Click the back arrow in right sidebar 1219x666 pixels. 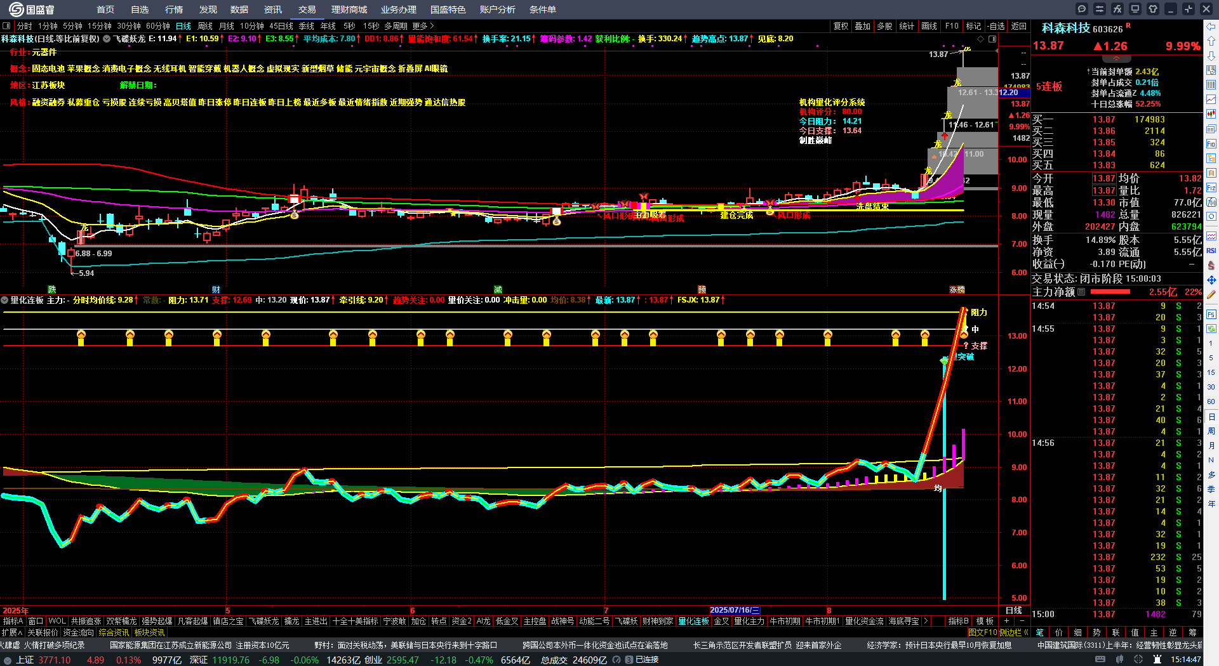click(1211, 27)
